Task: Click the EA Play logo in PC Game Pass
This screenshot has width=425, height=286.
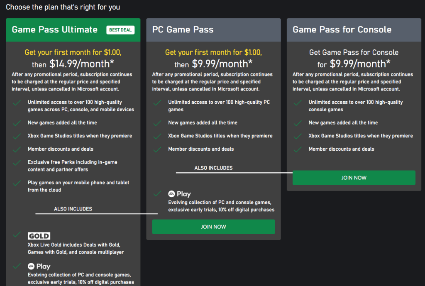Action: (x=179, y=194)
